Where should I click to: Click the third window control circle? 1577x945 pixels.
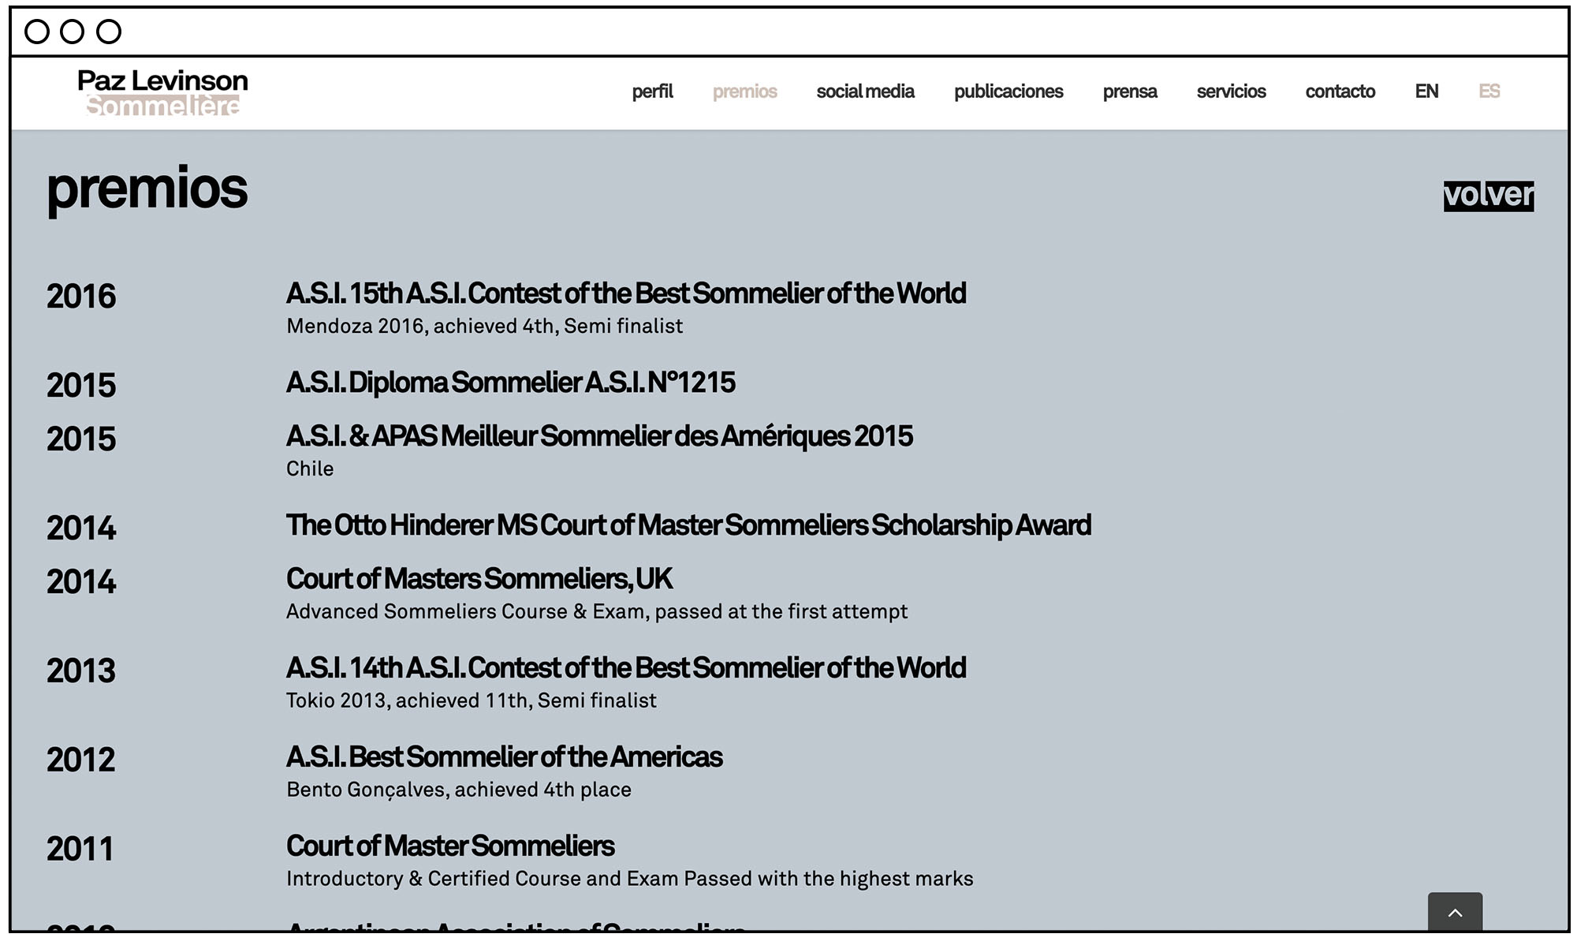coord(109,32)
